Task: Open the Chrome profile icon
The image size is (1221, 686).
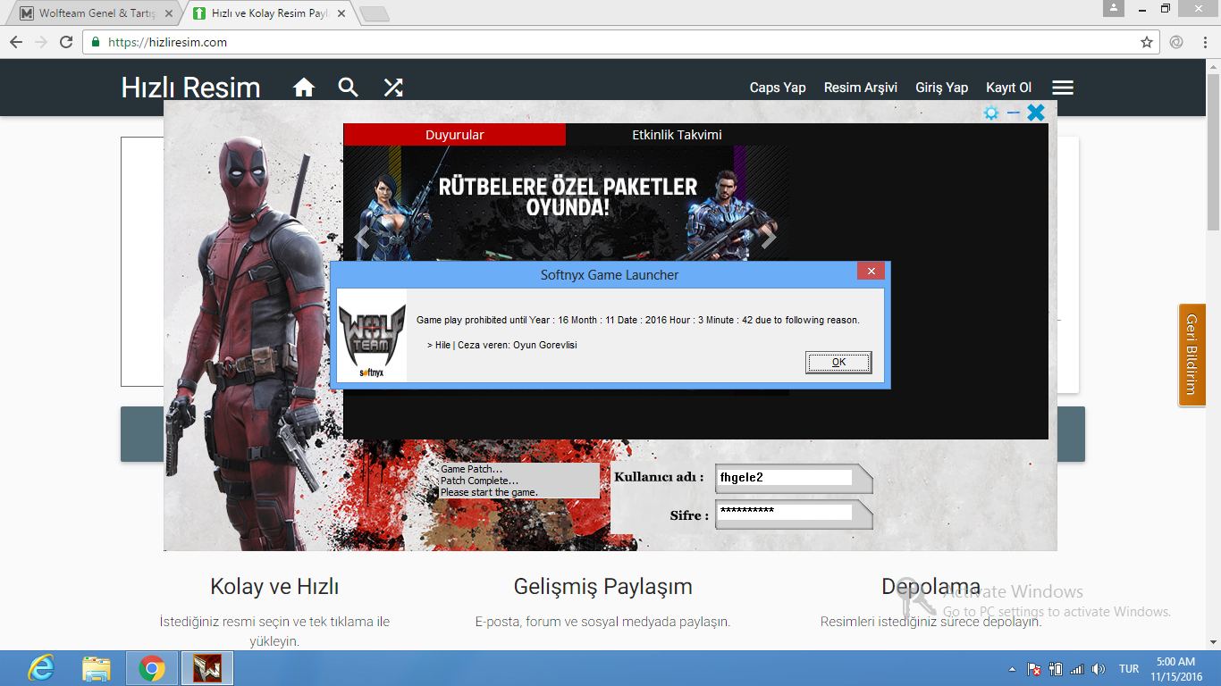Action: coord(1113,8)
